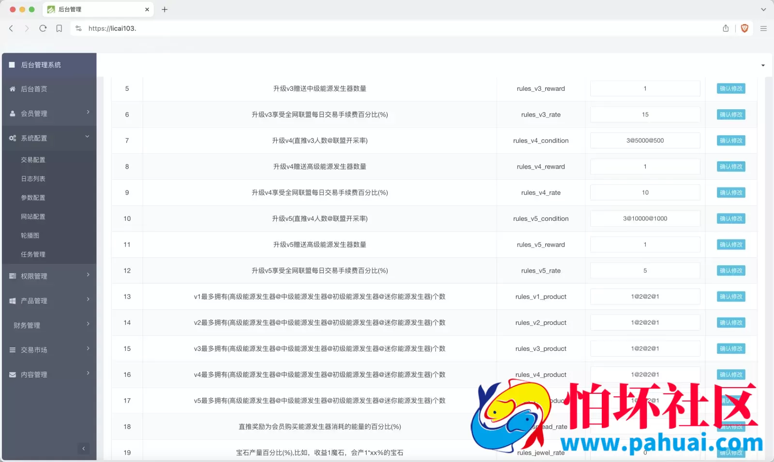Viewport: 774px width, 462px height.
Task: Expand the 产品管理 menu arrow
Action: click(x=88, y=300)
